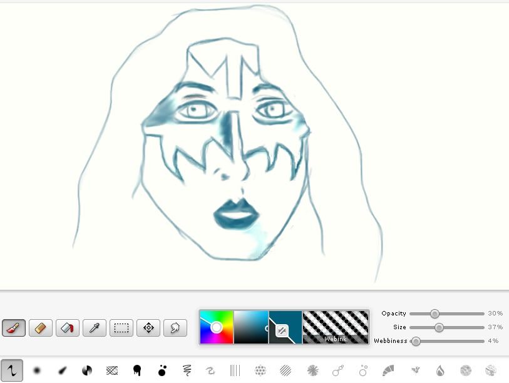Choose the rightmost brush preset in the row
Screen dimensions: 509x383
(490, 370)
